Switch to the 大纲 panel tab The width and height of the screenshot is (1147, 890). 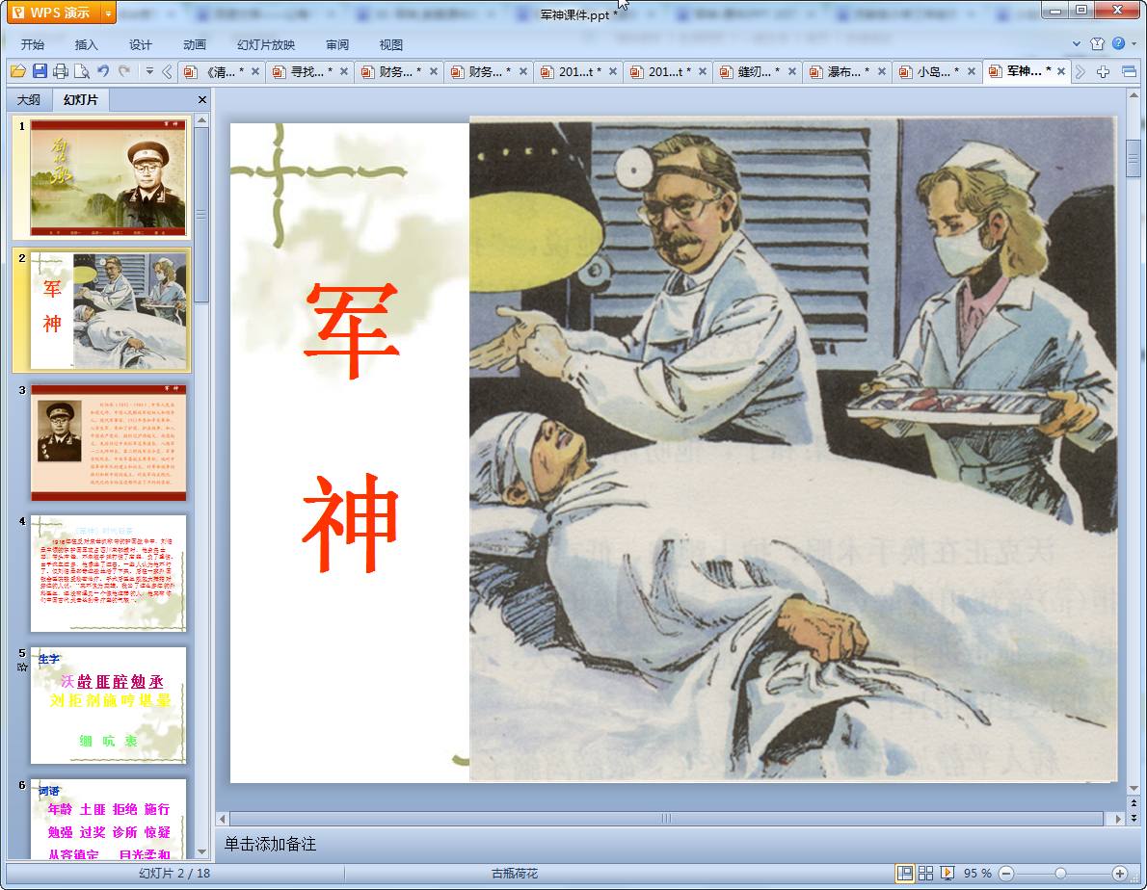click(29, 99)
